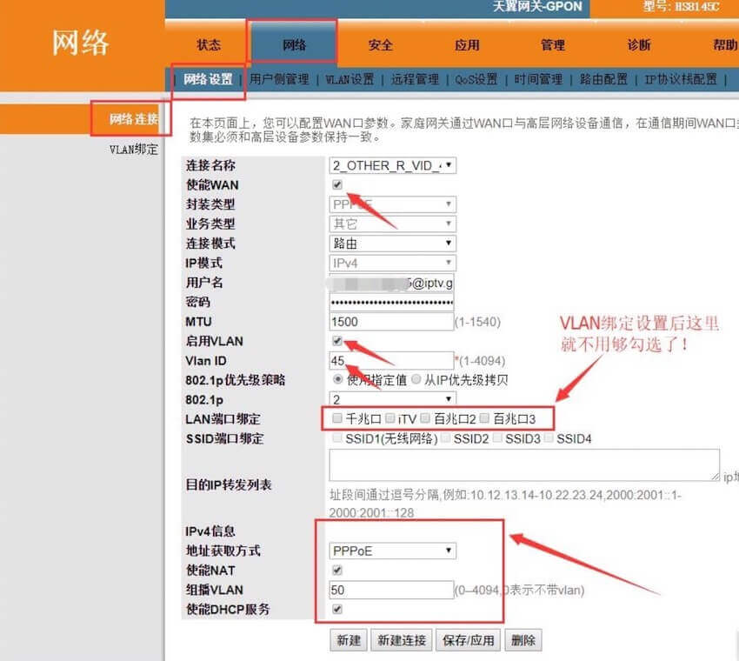Toggle the 启用VLAN checkbox

click(338, 341)
